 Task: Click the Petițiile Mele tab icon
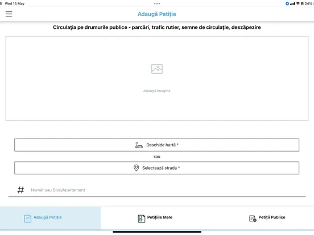coord(142,219)
